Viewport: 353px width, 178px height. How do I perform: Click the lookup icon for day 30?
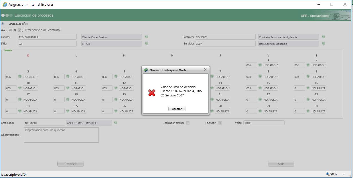coord(308,111)
